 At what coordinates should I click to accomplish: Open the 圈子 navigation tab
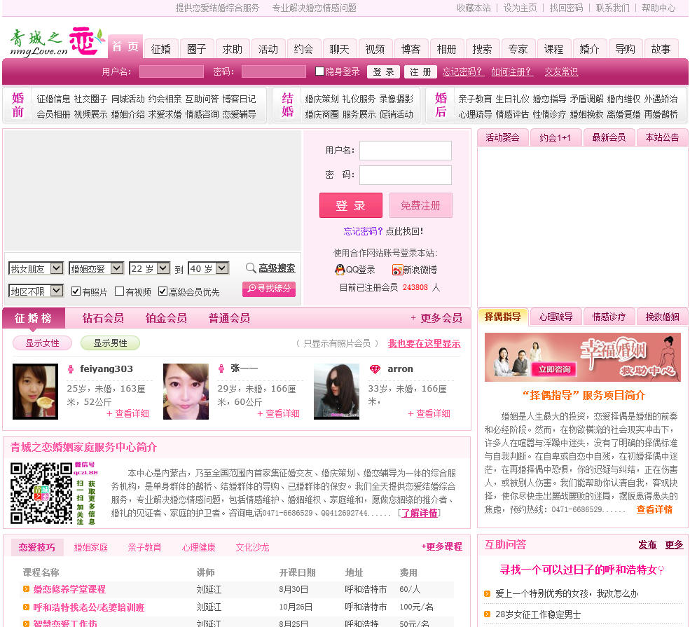tap(197, 49)
